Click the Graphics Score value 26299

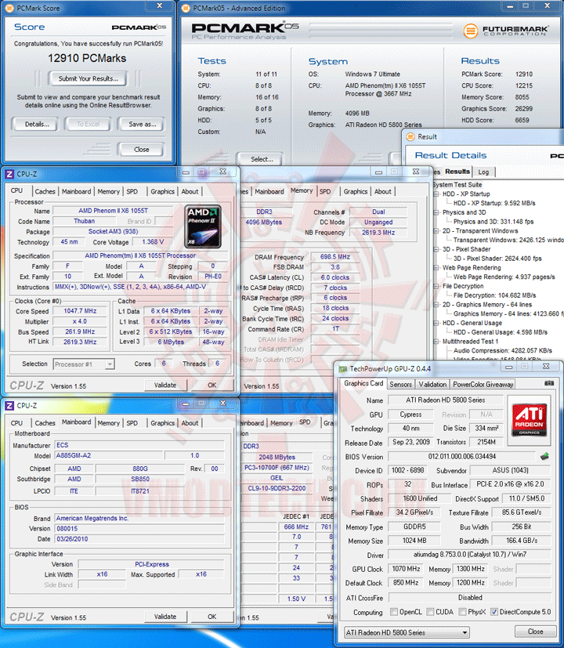click(523, 109)
